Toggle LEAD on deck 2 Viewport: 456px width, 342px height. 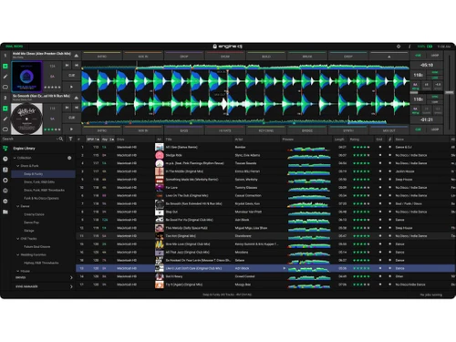click(435, 102)
